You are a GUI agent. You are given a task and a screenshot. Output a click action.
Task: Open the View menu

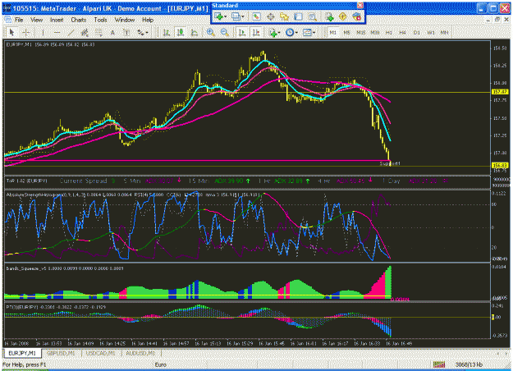pyautogui.click(x=37, y=20)
